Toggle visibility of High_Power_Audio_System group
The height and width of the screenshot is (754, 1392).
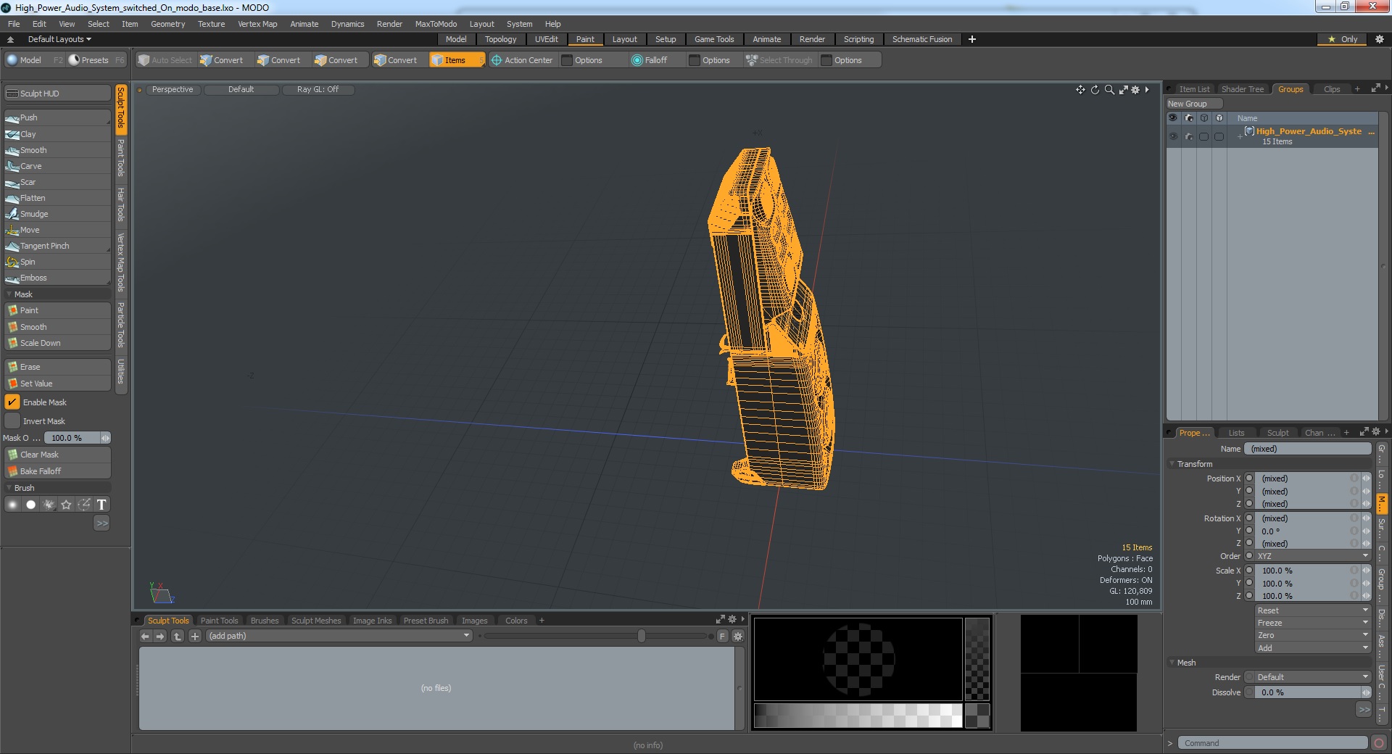tap(1173, 136)
